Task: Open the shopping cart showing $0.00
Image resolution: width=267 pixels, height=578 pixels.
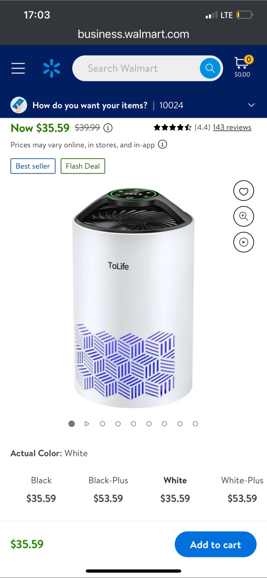Action: click(243, 67)
